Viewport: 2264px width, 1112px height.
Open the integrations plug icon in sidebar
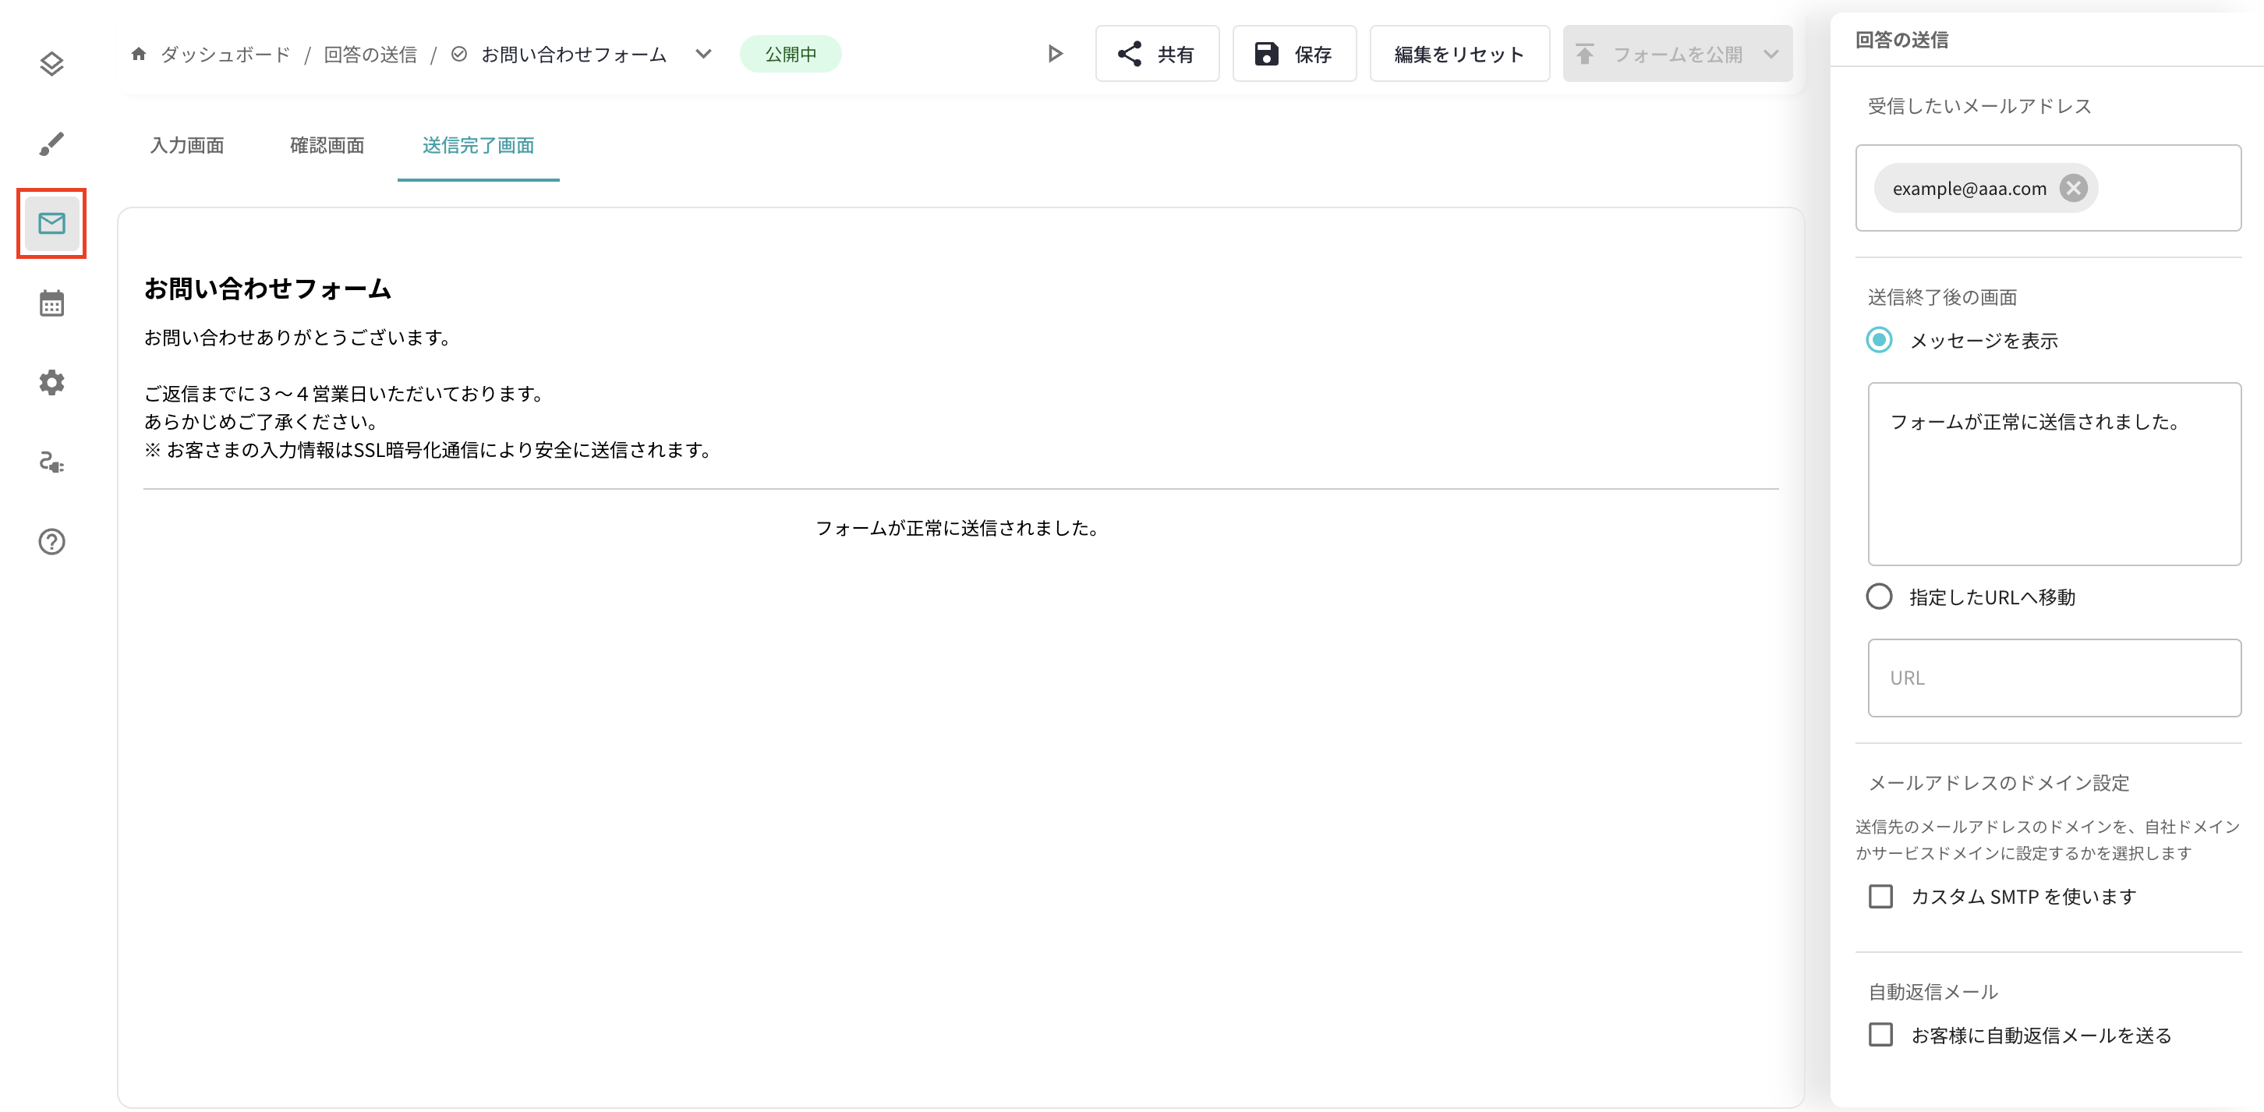coord(52,462)
